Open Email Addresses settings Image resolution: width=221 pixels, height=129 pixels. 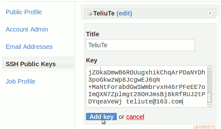click(x=29, y=47)
